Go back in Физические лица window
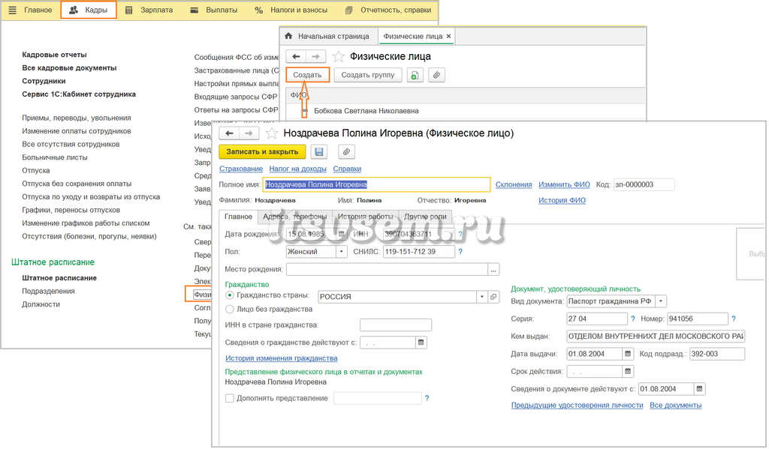Image resolution: width=769 pixels, height=449 pixels. tap(296, 56)
